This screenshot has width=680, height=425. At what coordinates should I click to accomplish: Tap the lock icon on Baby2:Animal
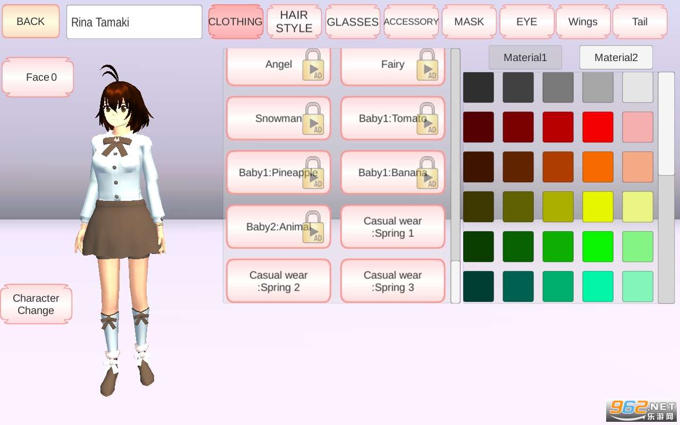[x=313, y=227]
